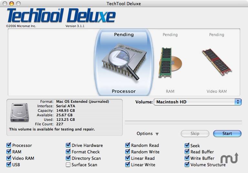This screenshot has width=248, height=173.
Task: Toggle the Read Buffer checkbox
Action: 187,151
